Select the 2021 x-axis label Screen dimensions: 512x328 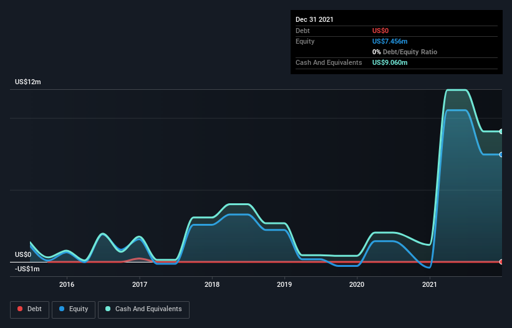[x=430, y=284]
